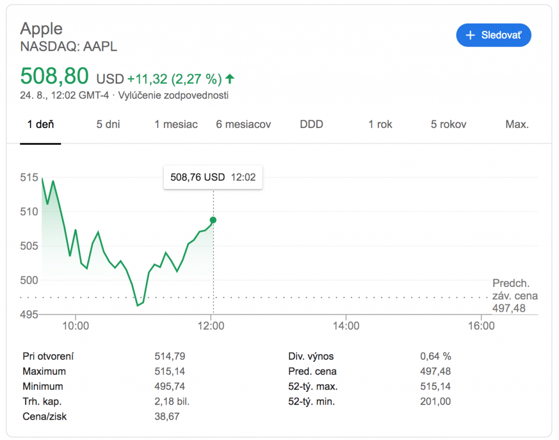Click the Trh. kap. value 2,18 bil.

[172, 402]
